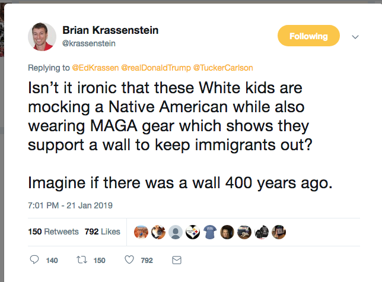Click the first orange liker avatar
382x282 pixels.
[141, 232]
